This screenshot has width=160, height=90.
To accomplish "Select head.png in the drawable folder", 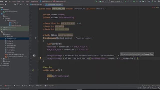I will click(9, 43).
